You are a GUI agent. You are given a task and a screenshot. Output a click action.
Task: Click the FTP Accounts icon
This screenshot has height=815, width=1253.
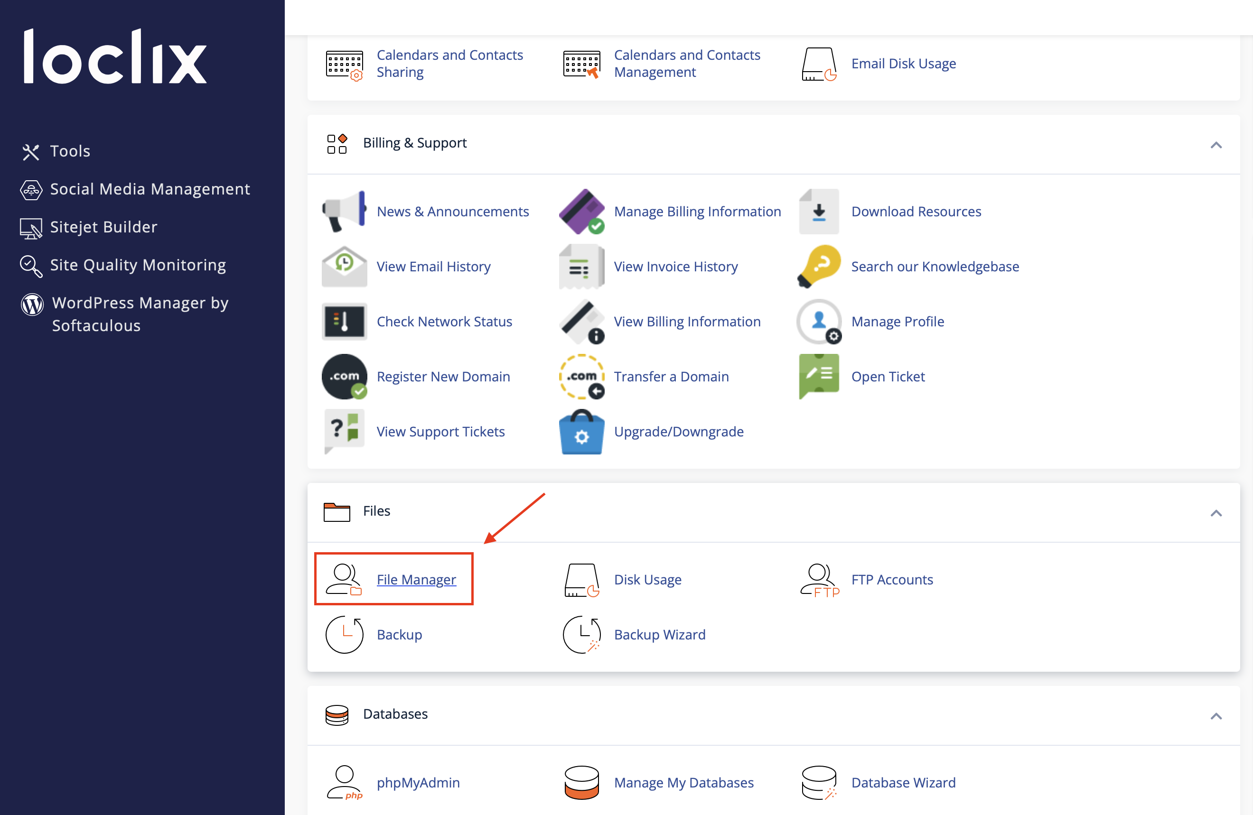818,579
